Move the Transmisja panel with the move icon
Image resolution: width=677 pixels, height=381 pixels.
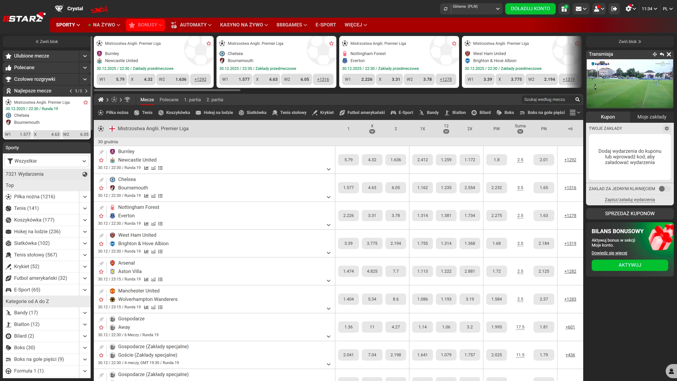(654, 54)
